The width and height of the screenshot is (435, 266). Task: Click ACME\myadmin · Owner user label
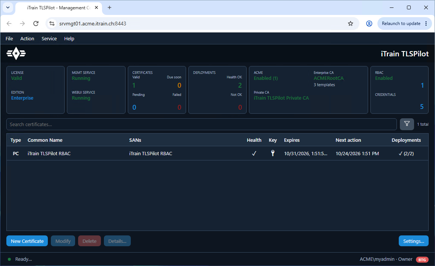pyautogui.click(x=386, y=259)
